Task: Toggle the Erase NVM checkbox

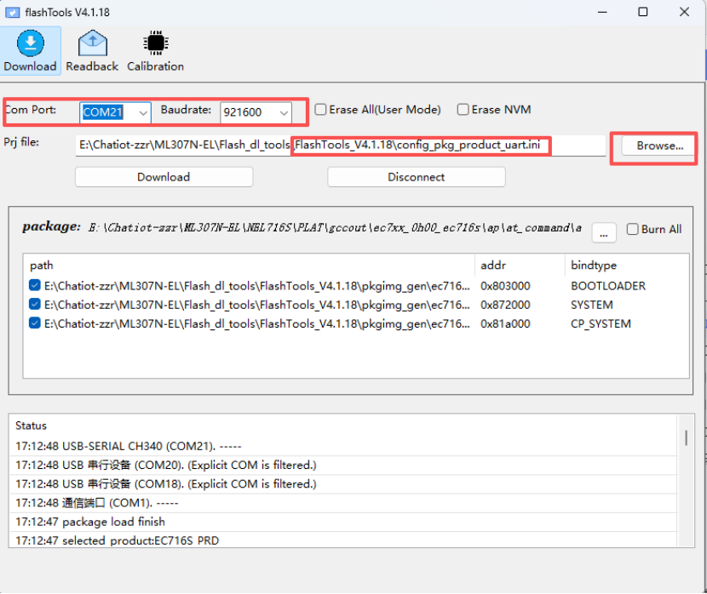Action: pos(463,110)
